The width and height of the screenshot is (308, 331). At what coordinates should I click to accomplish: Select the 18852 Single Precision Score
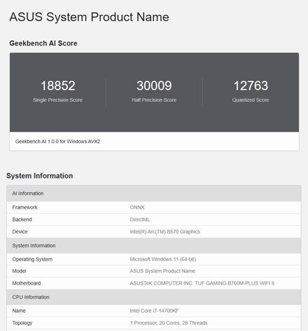58,85
